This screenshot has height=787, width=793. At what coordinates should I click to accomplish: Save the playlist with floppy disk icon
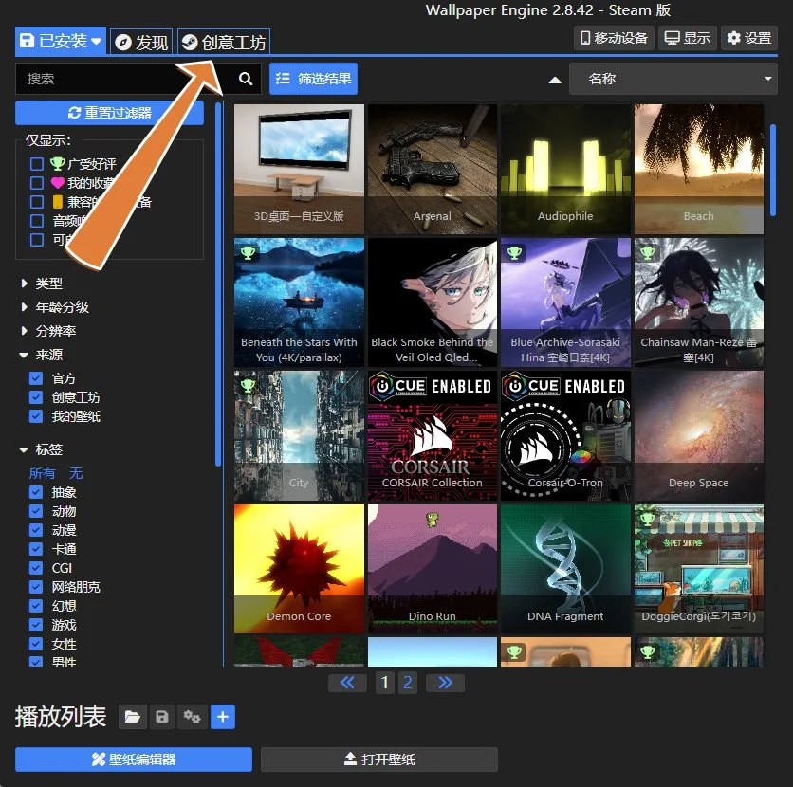[162, 717]
